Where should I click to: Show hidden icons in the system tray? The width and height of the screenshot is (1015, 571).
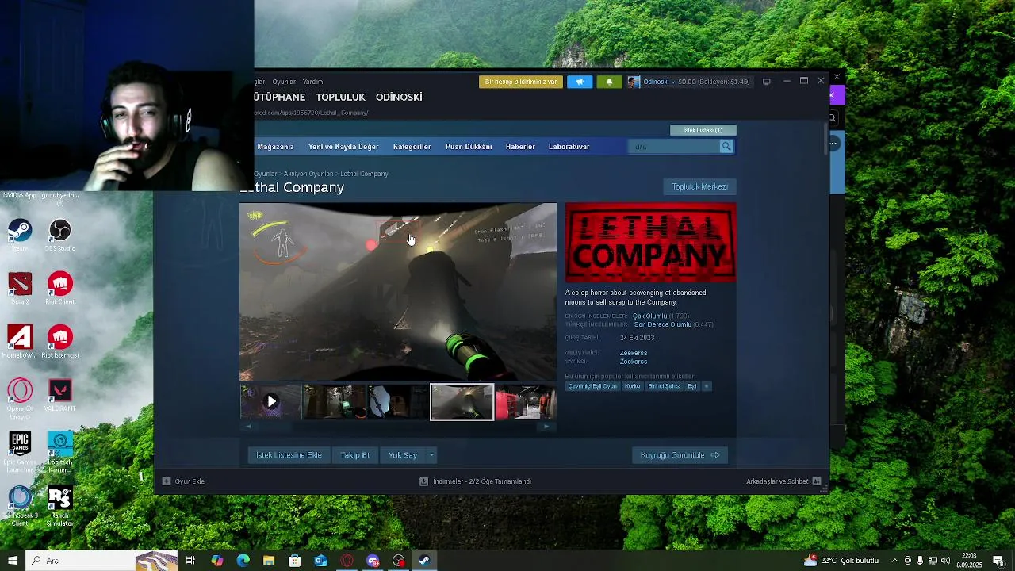pyautogui.click(x=894, y=561)
